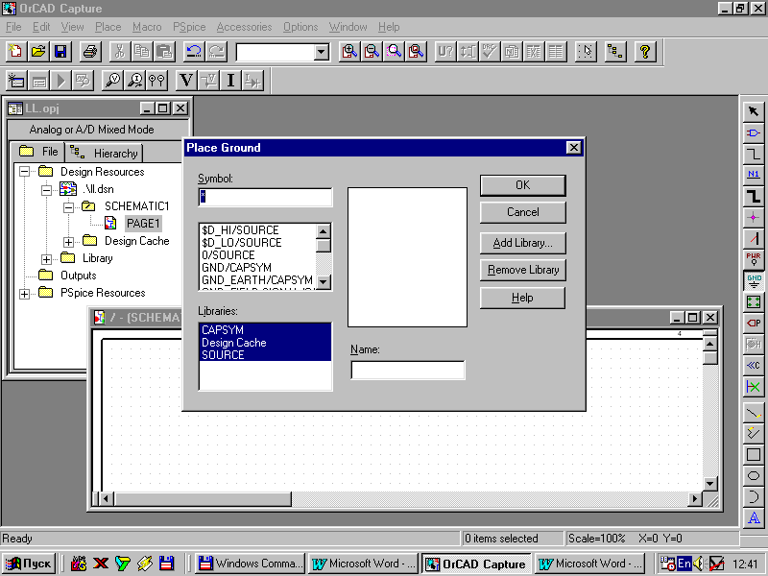Screen dimensions: 768x576
Task: Click the Project Manager hierarchy icon
Action: (615, 52)
